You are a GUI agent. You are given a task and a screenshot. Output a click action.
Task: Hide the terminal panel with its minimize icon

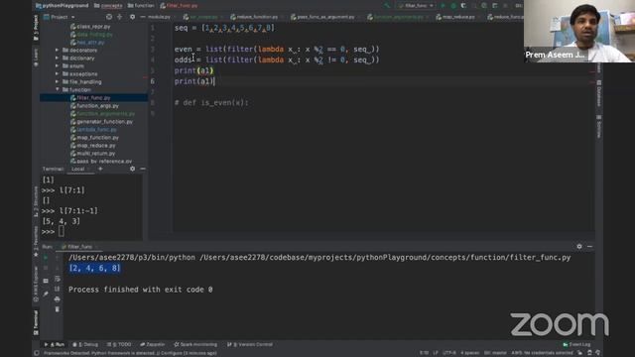[143, 169]
